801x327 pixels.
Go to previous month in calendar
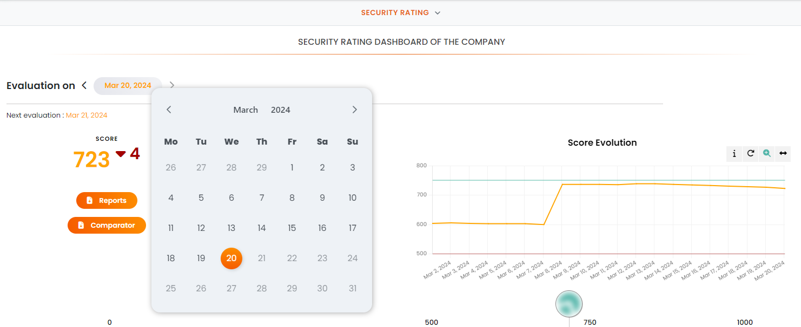click(169, 110)
